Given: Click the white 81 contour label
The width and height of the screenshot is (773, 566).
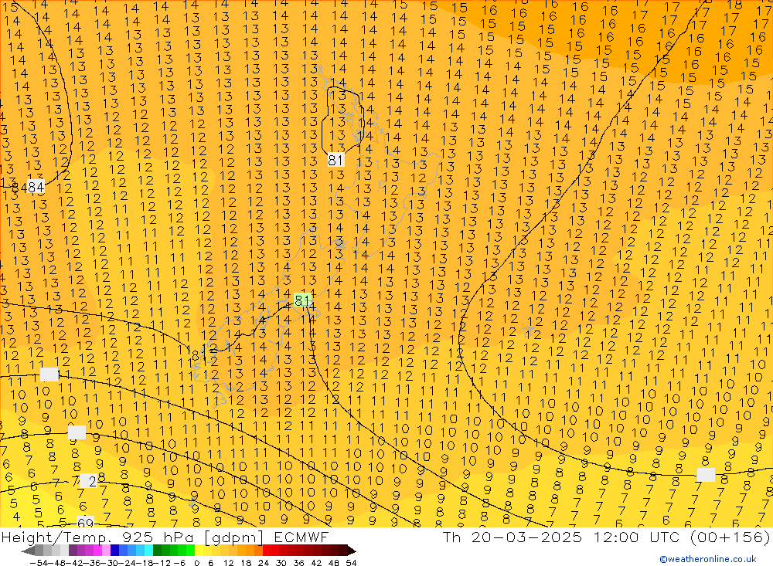Looking at the screenshot, I should (x=335, y=160).
